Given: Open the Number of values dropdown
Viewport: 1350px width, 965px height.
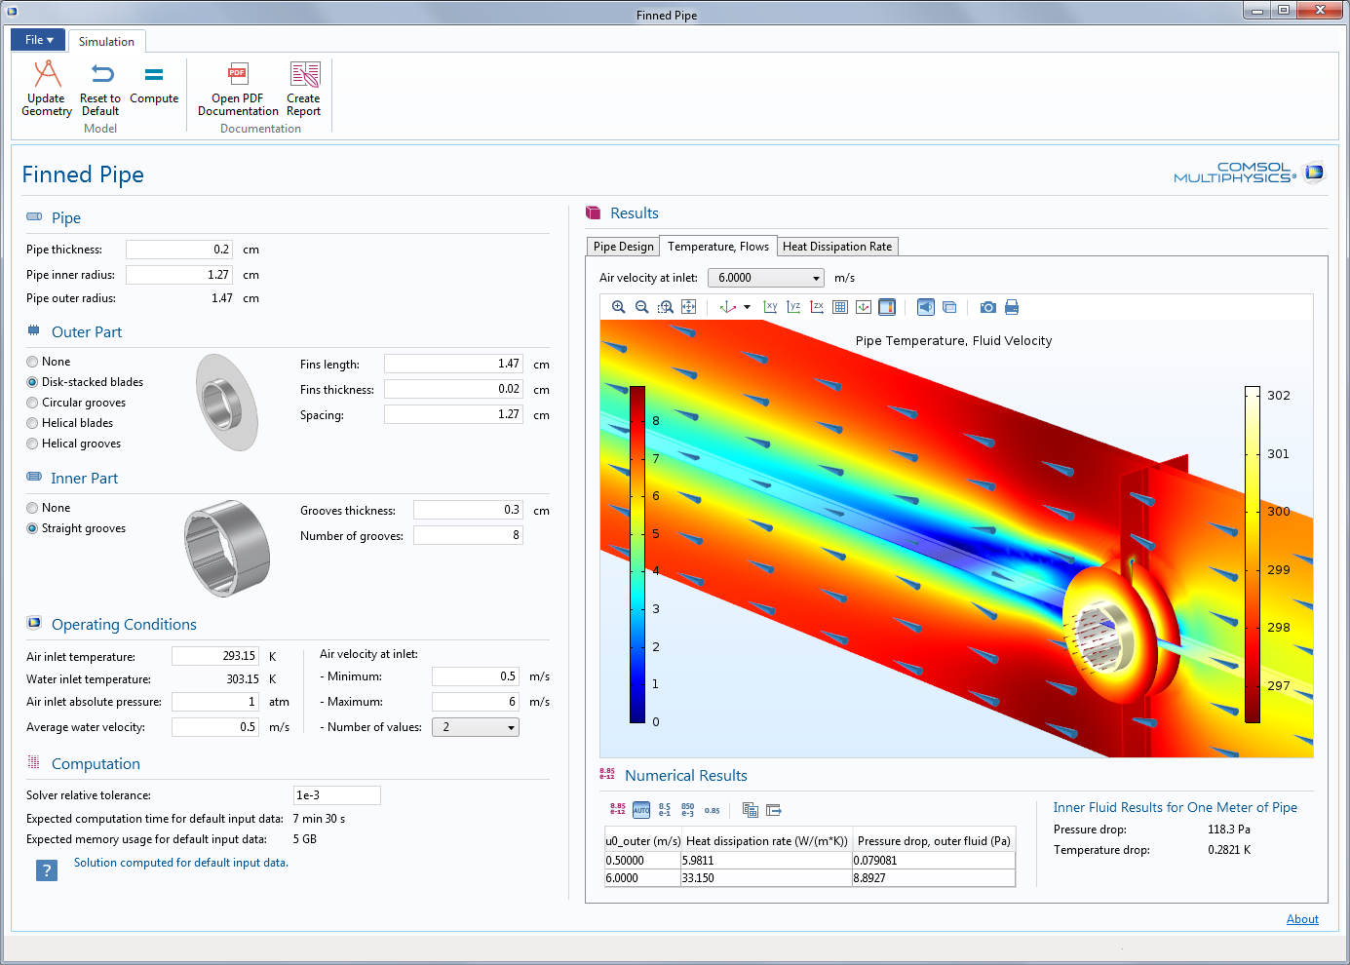Looking at the screenshot, I should coord(476,727).
